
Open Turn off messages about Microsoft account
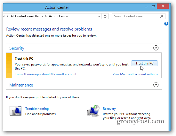pos(46,74)
